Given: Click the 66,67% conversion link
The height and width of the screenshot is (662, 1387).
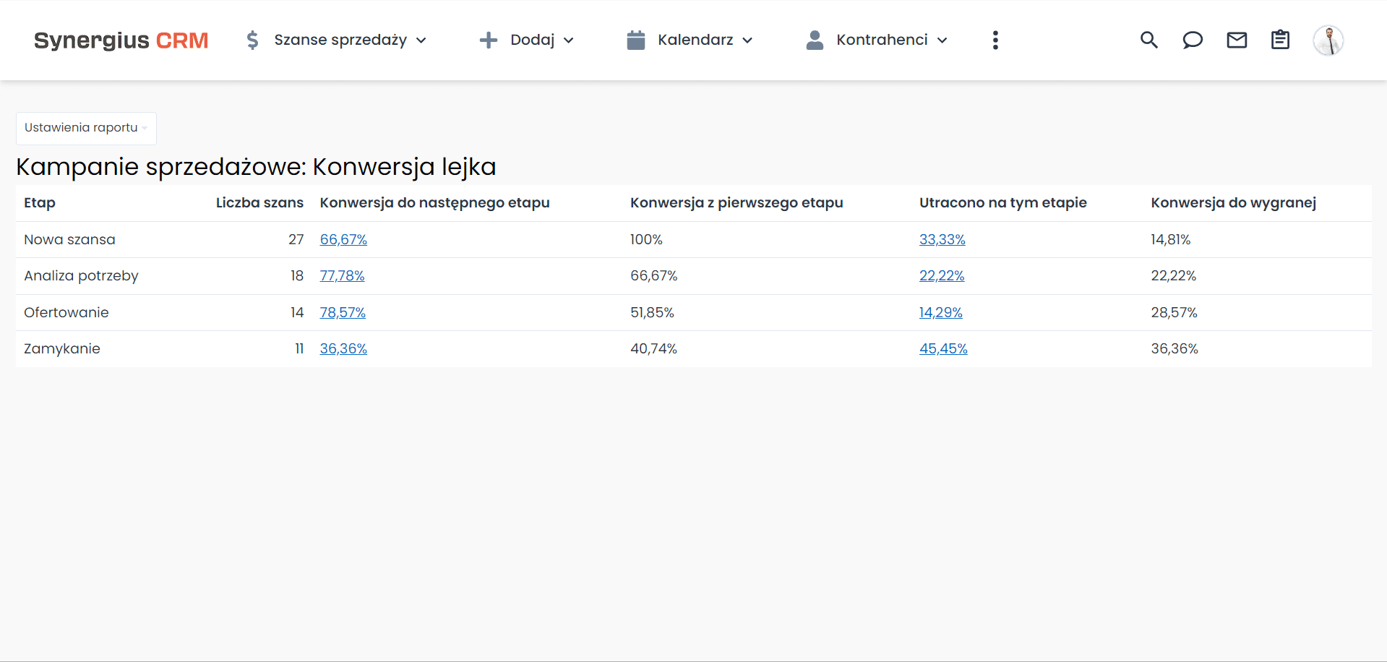Looking at the screenshot, I should point(343,240).
